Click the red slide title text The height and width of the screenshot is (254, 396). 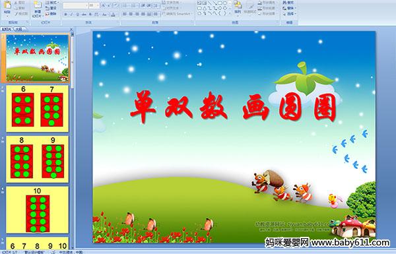234,108
